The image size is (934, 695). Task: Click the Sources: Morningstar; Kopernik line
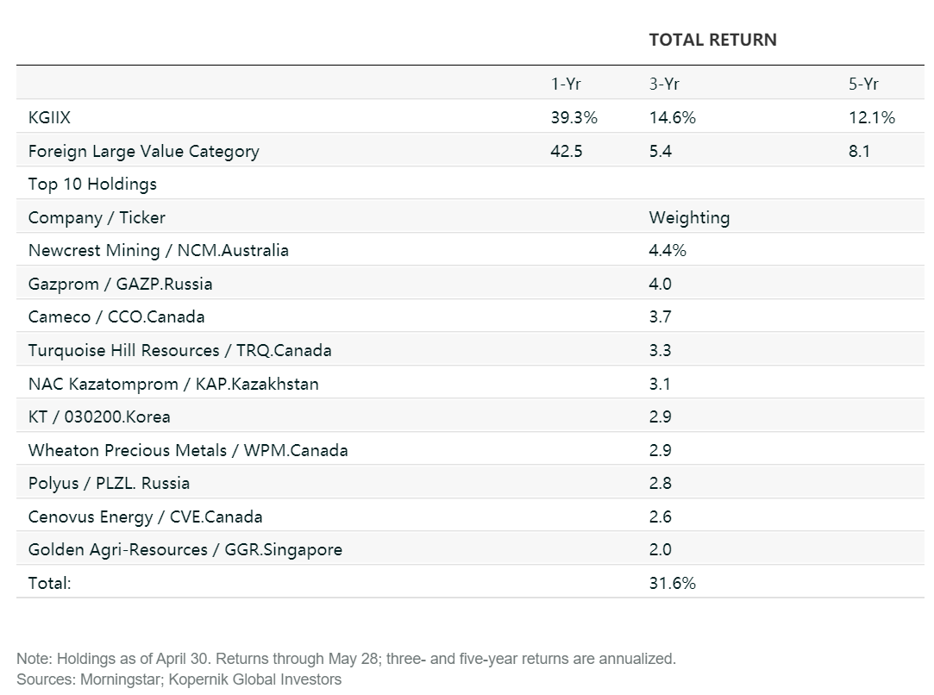(x=179, y=679)
